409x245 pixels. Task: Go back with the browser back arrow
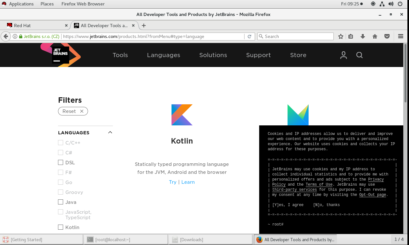click(5, 36)
